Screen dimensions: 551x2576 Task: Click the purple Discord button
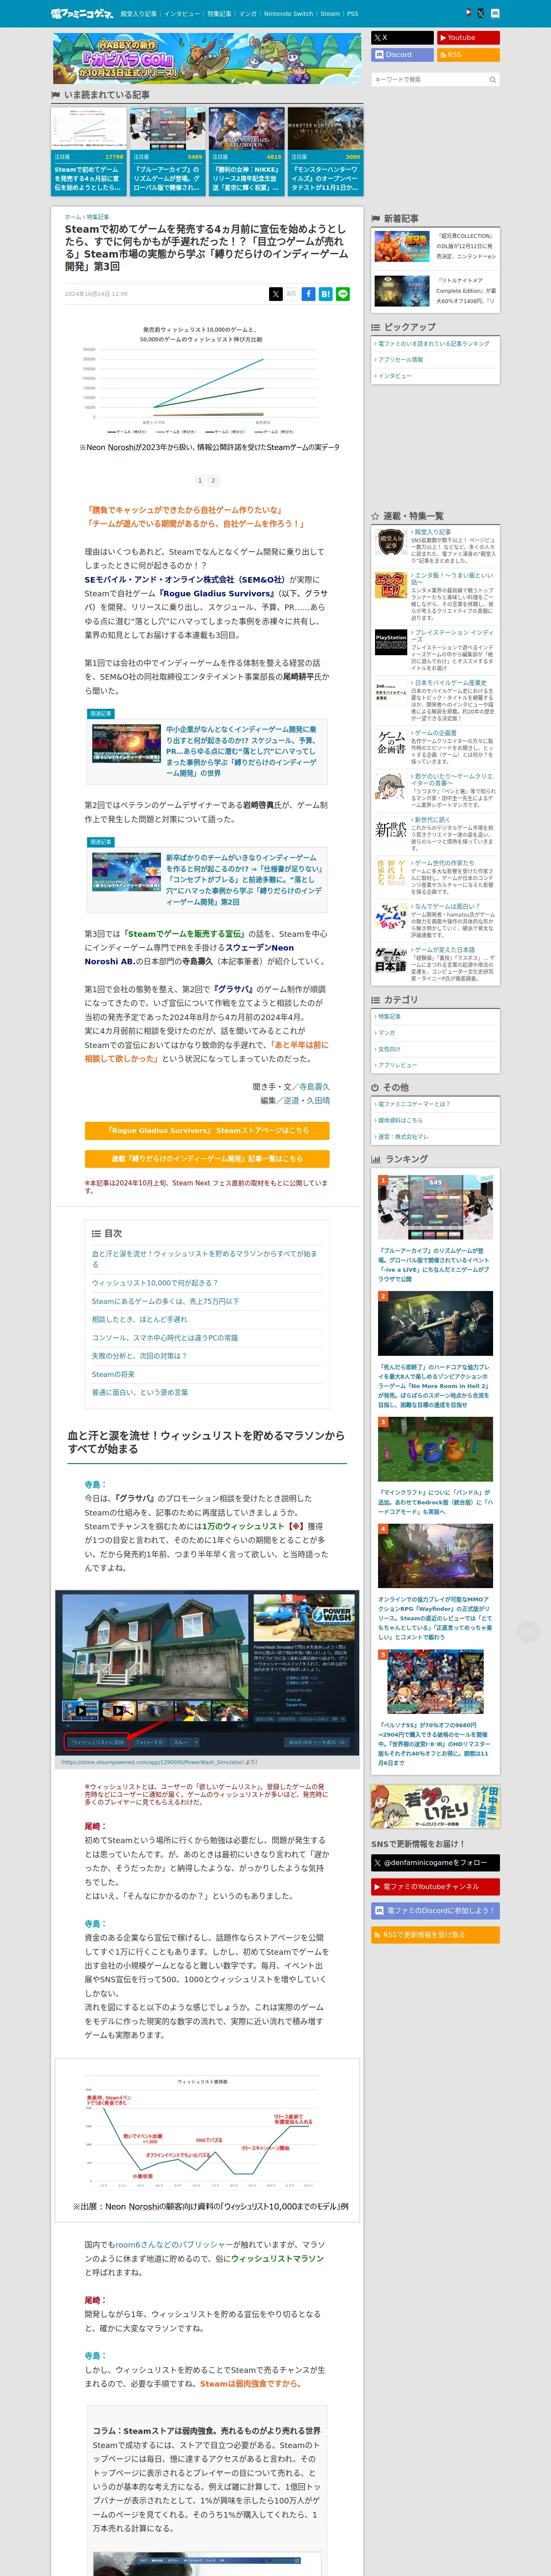[402, 55]
